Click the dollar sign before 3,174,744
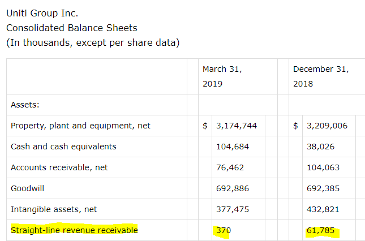Screen dimensions: 365x241 205,126
